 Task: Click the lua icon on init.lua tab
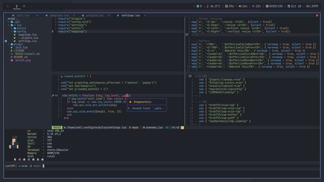(x=13, y=15)
